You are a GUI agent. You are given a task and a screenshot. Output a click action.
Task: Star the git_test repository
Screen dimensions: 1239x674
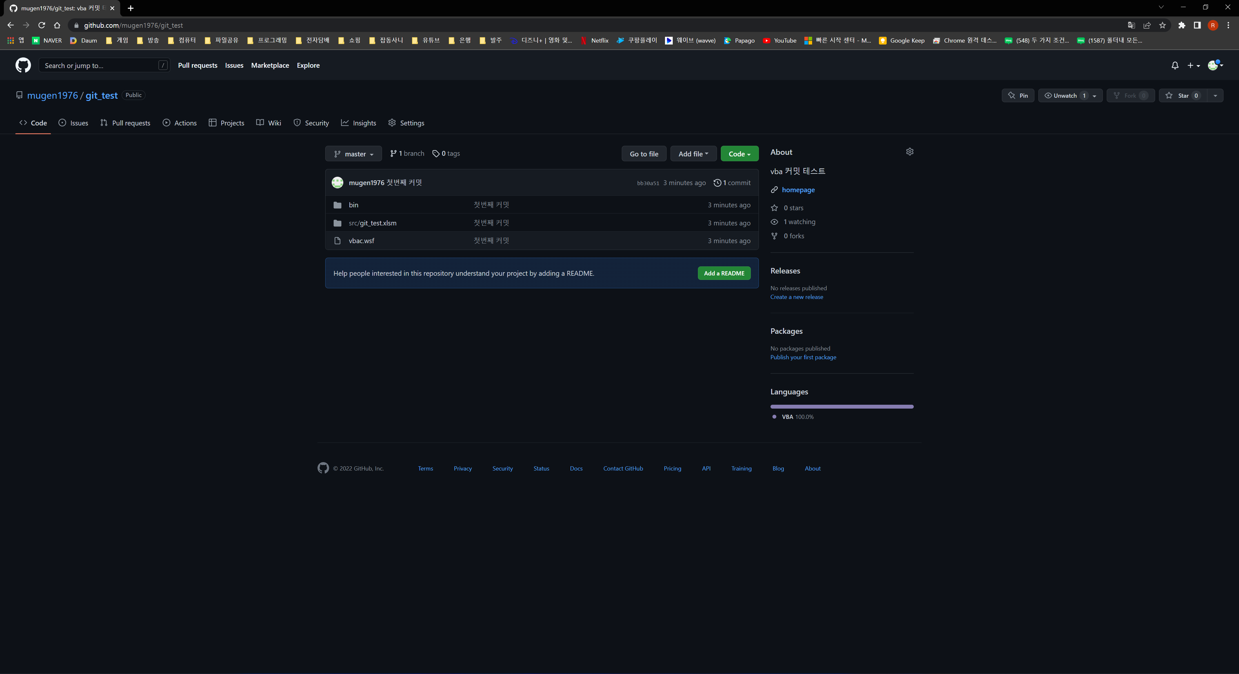click(x=1183, y=96)
